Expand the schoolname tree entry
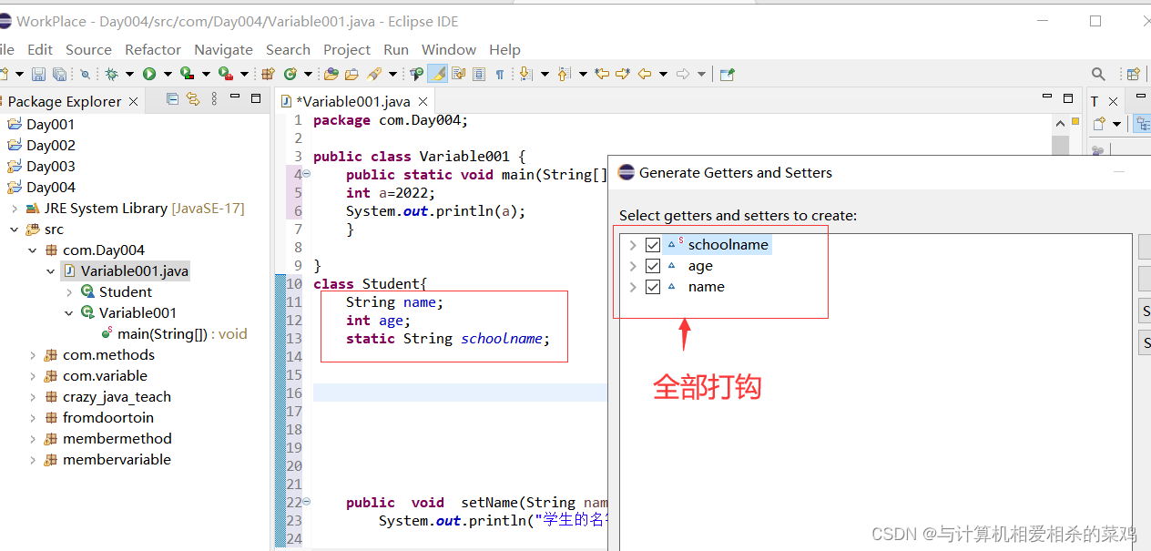 pos(632,244)
